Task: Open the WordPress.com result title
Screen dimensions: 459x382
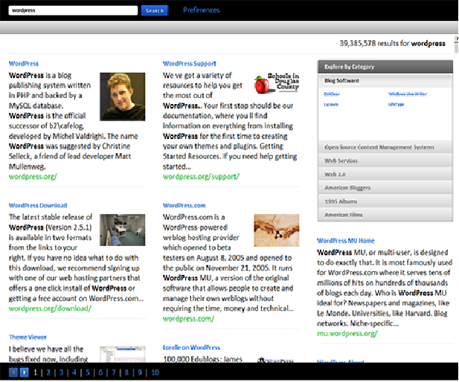Action: 184,205
